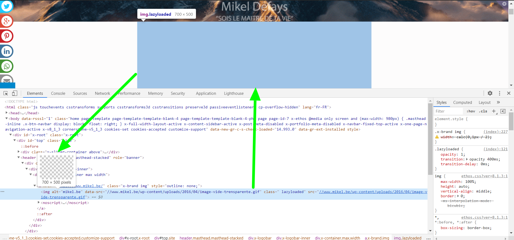Toggle the :hov element state panel

pyautogui.click(x=471, y=111)
